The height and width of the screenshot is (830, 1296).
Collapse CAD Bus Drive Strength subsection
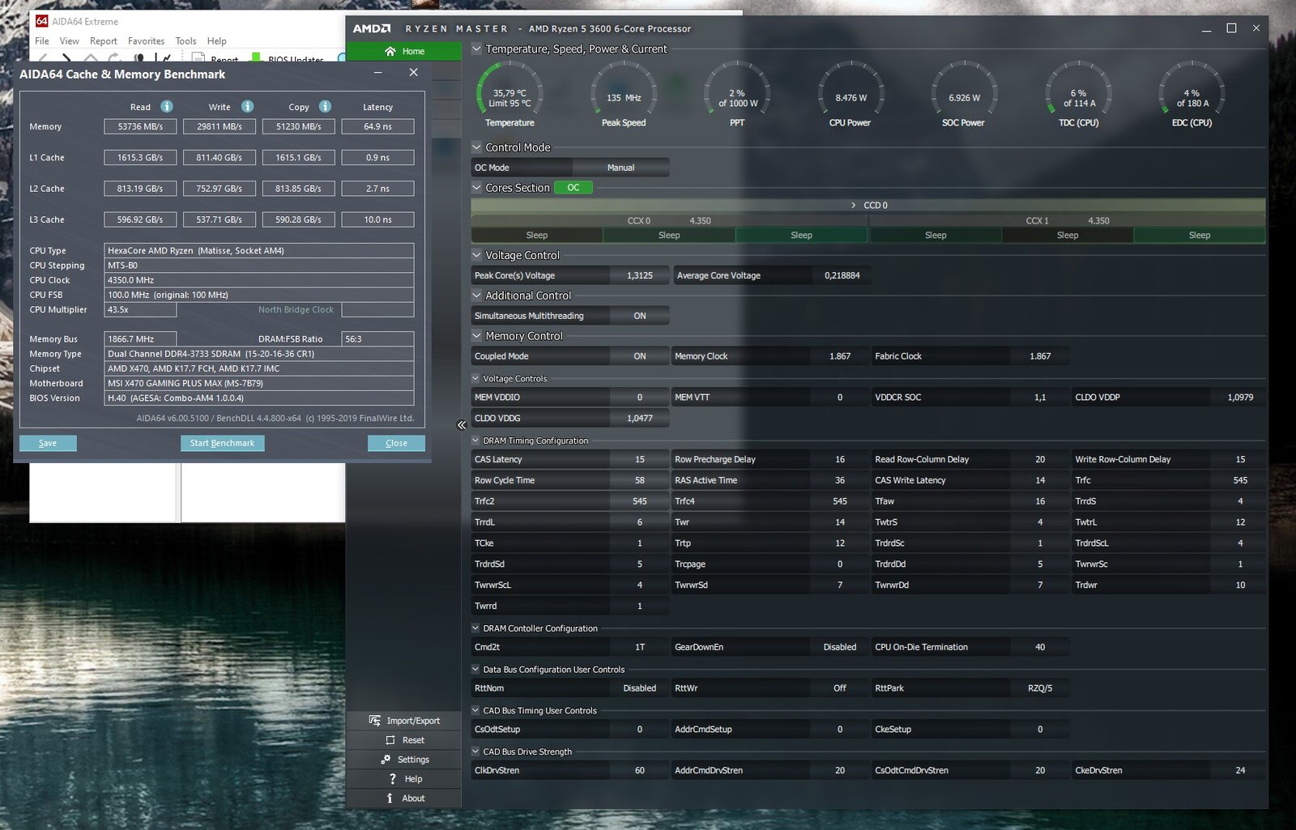(x=476, y=752)
